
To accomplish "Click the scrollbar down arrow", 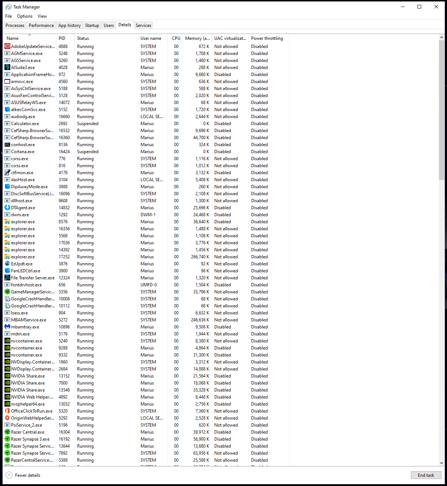I will click(x=441, y=463).
